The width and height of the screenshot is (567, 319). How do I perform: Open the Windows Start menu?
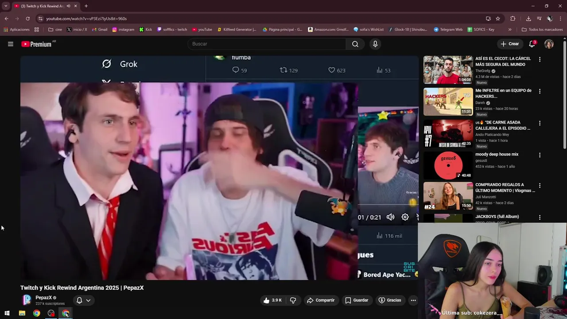coord(7,313)
